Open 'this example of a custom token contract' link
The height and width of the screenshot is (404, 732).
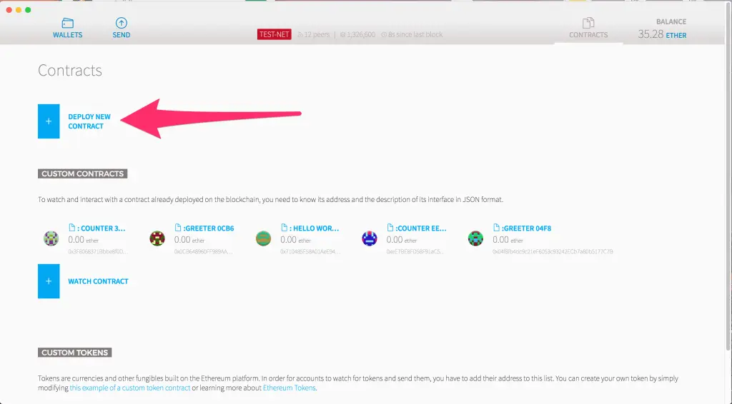tap(130, 388)
